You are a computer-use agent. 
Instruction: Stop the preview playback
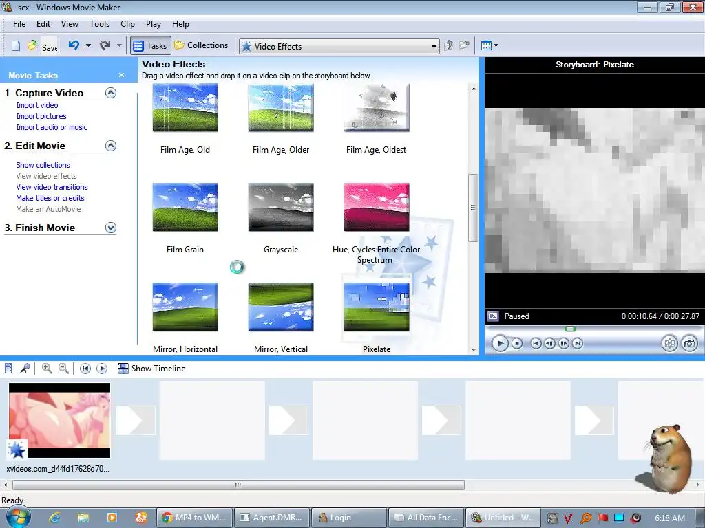coord(517,344)
